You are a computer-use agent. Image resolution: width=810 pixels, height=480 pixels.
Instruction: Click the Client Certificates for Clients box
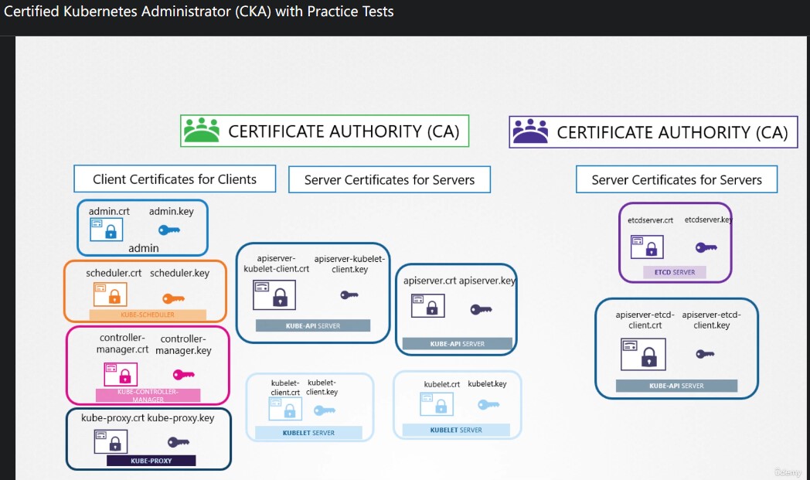tap(175, 179)
